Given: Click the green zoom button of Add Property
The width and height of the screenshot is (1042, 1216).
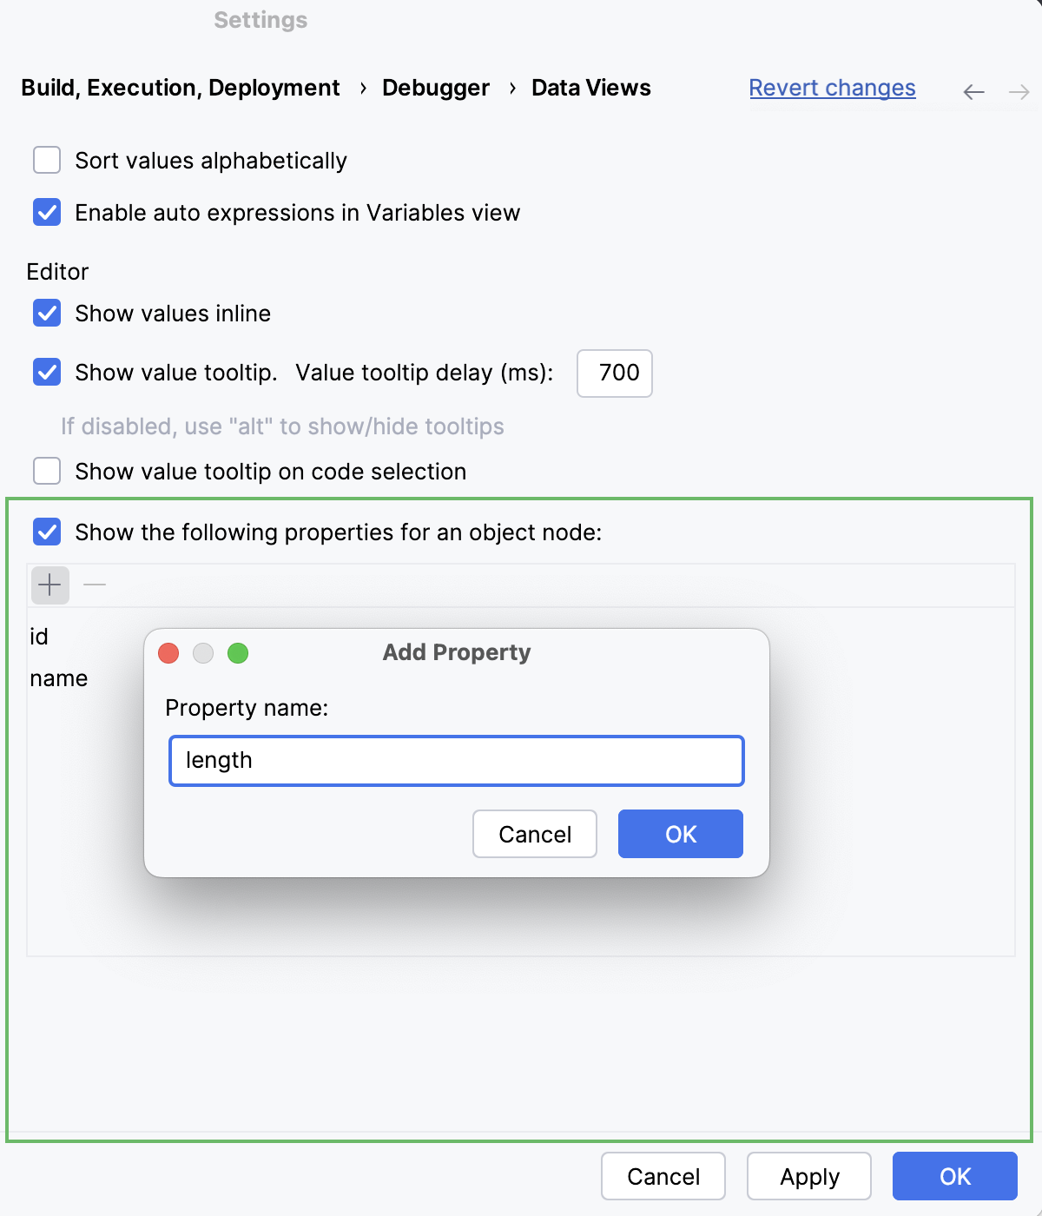Looking at the screenshot, I should 238,653.
